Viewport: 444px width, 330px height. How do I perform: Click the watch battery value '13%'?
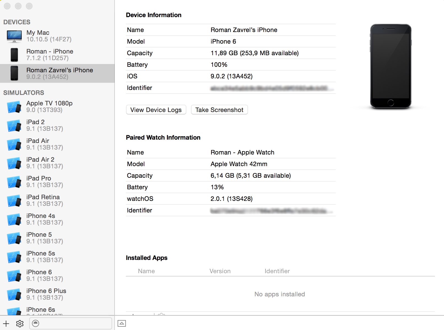217,187
